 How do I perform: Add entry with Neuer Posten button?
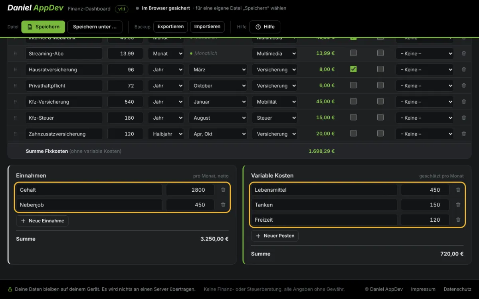pos(275,236)
